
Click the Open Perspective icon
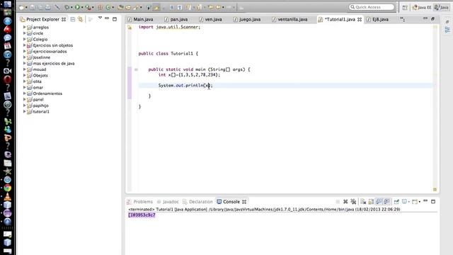click(405, 8)
